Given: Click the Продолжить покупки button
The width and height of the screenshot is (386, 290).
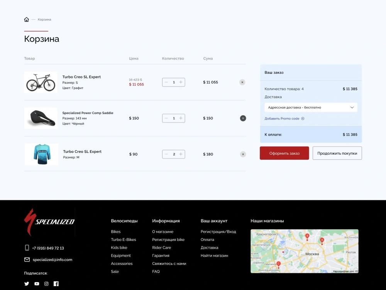Looking at the screenshot, I should pyautogui.click(x=337, y=153).
